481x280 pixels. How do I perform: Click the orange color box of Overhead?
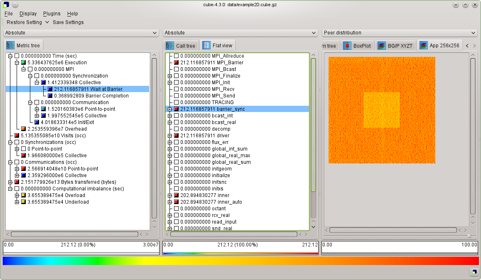click(23, 129)
